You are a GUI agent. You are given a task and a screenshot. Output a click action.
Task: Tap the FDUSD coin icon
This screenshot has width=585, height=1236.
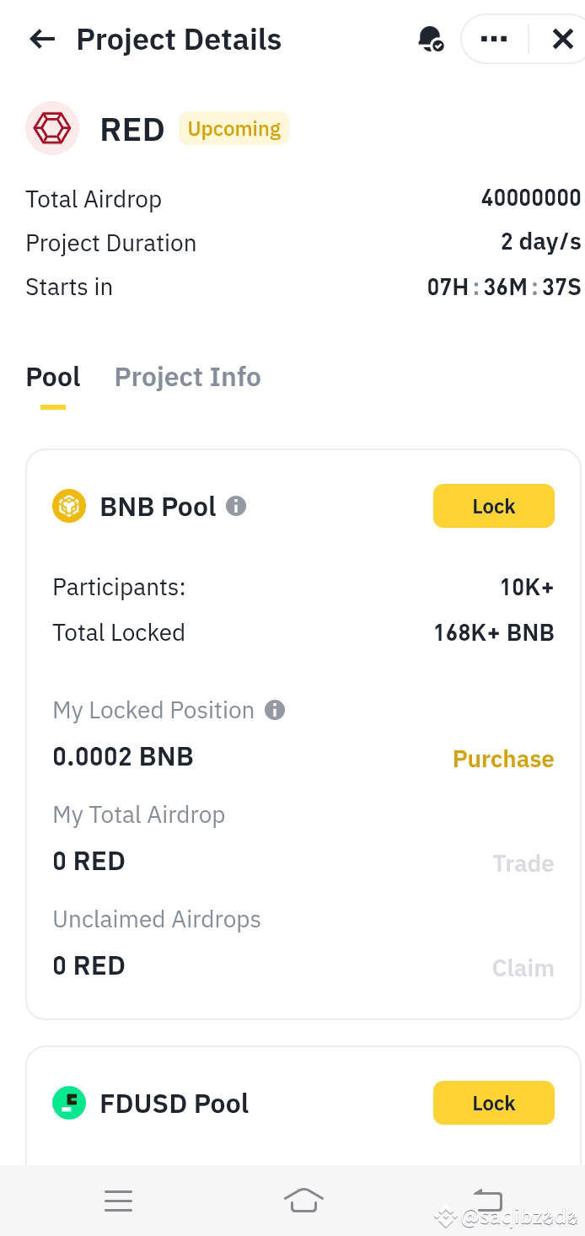68,1103
